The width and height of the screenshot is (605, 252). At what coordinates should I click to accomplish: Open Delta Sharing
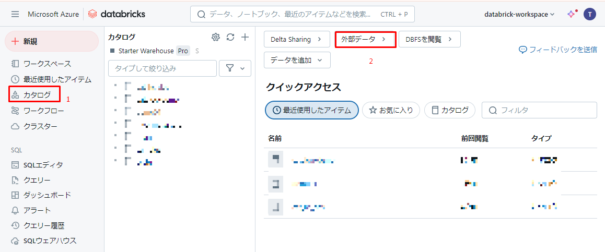(x=297, y=39)
